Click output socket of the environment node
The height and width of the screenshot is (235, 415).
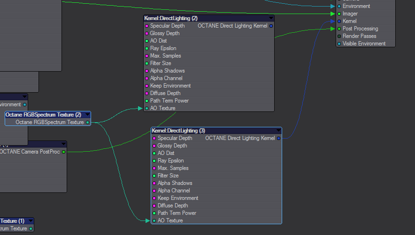point(24,104)
